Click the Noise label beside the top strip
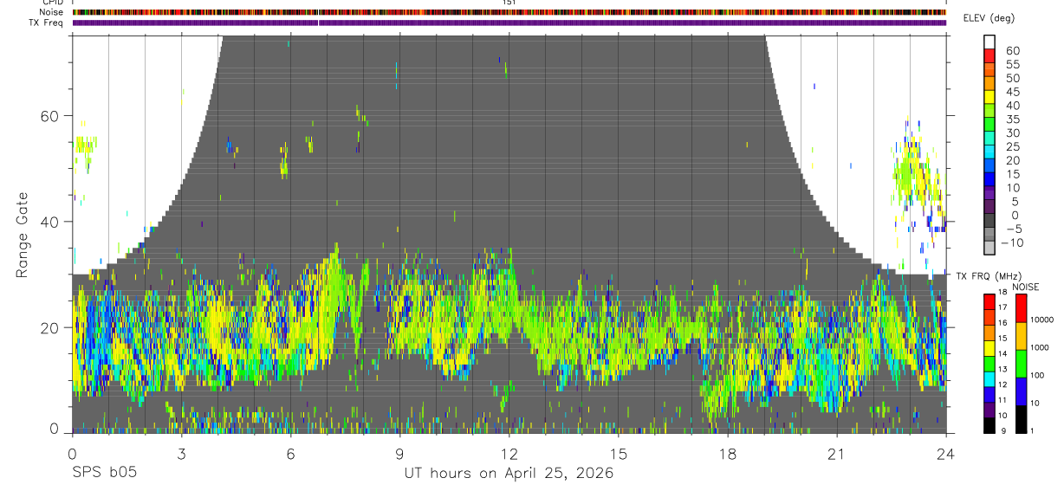 click(x=51, y=12)
